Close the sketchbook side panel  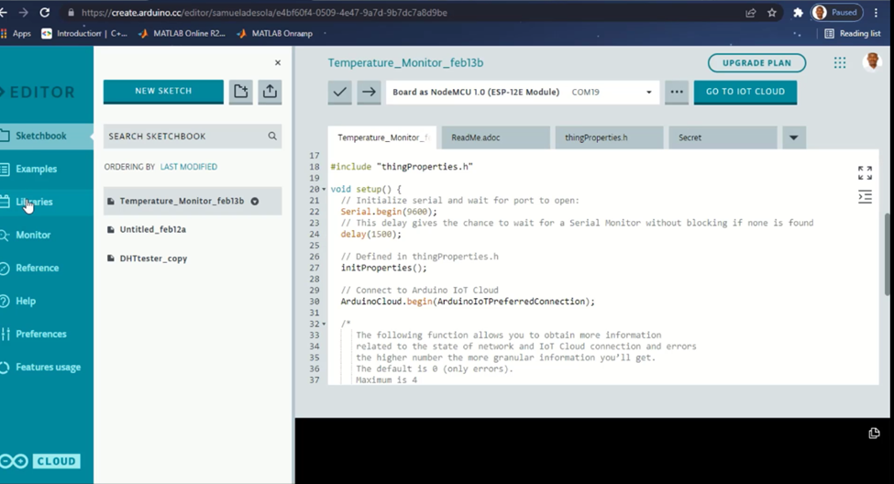point(278,62)
